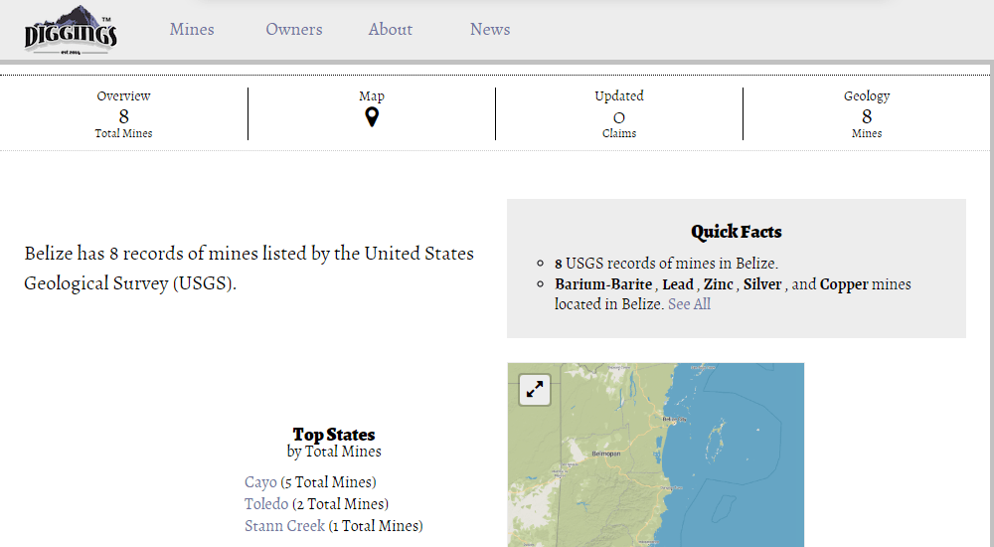Open the News section
Screen dimensions: 994x547
490,30
